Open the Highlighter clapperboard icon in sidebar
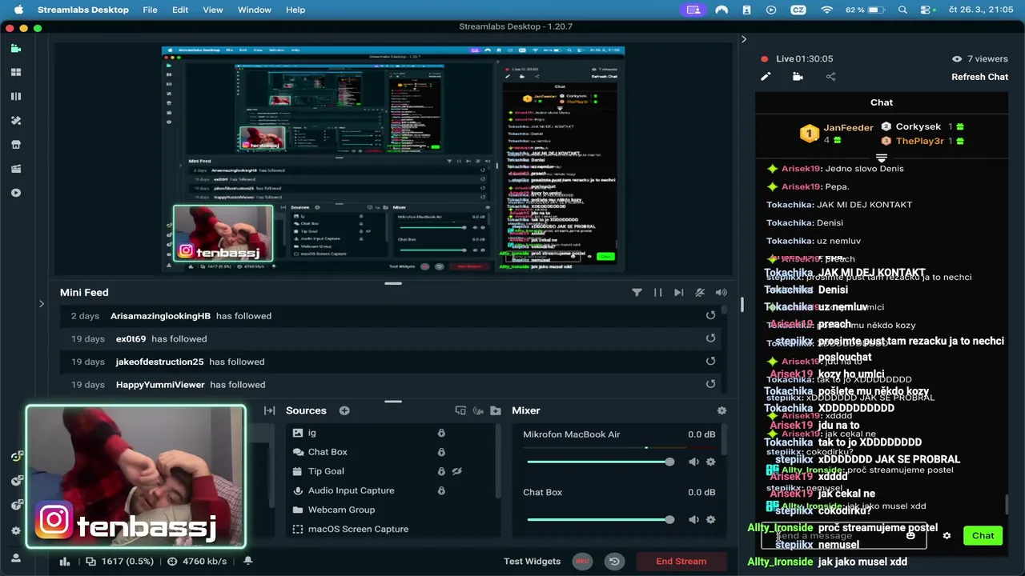Image resolution: width=1025 pixels, height=576 pixels. [15, 169]
